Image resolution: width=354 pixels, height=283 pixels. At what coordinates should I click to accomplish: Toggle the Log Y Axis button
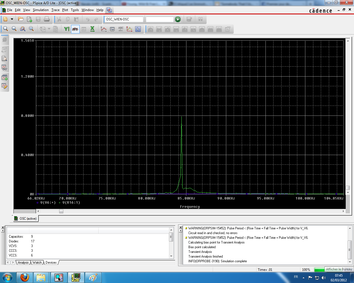click(x=67, y=29)
